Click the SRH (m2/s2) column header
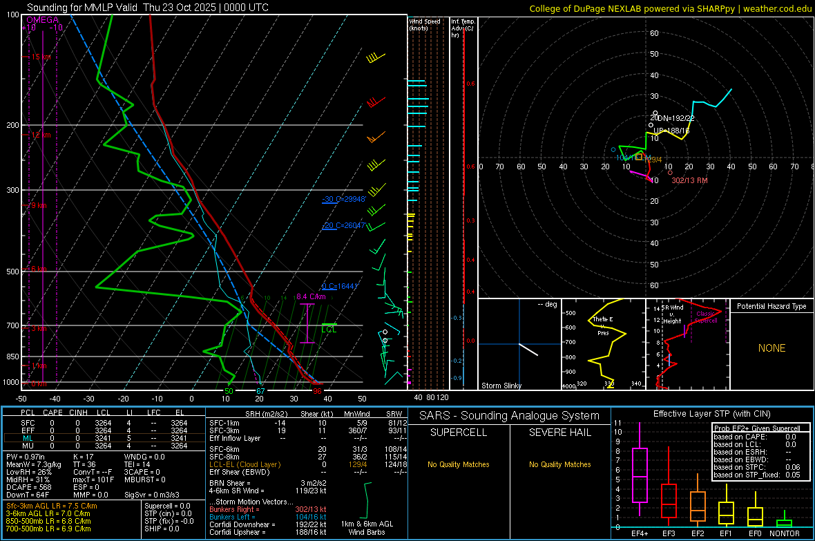This screenshot has height=541, width=815. 266,414
